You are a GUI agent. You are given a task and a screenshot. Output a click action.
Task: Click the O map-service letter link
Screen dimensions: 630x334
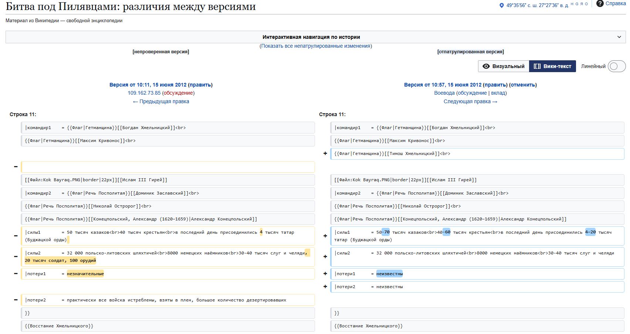(586, 4)
